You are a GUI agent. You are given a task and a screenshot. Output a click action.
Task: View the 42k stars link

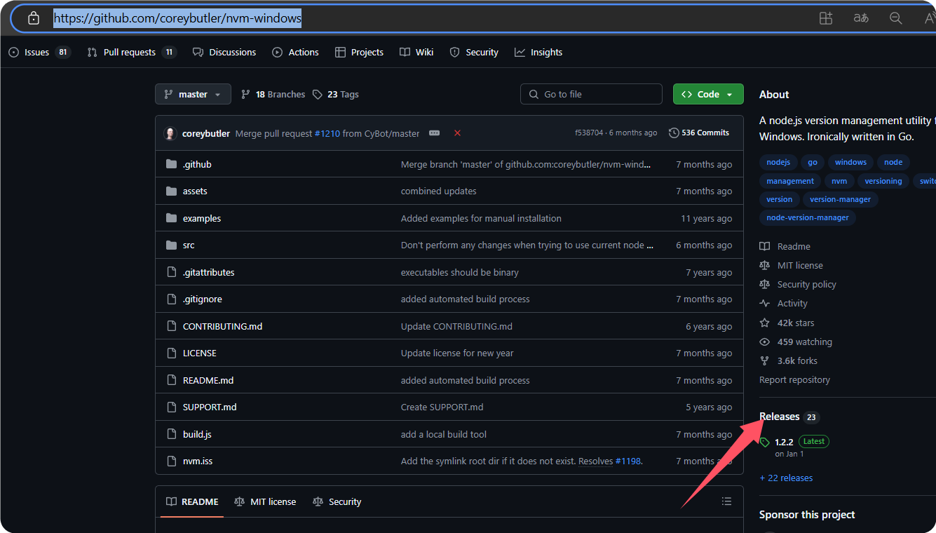pyautogui.click(x=787, y=323)
